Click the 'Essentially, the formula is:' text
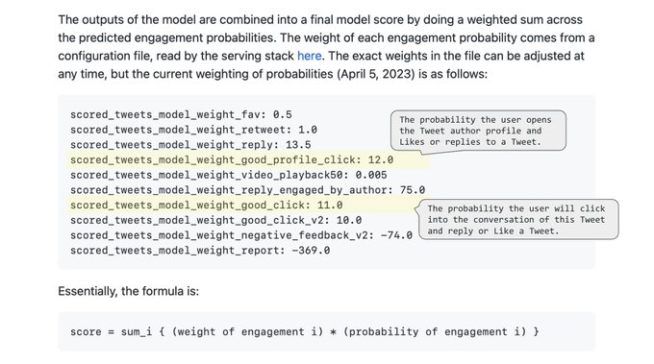The width and height of the screenshot is (654, 364). coord(129,291)
